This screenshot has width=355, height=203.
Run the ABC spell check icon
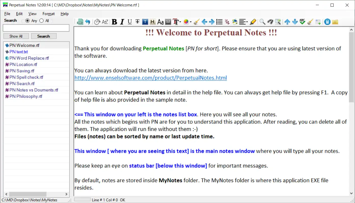coord(302,22)
